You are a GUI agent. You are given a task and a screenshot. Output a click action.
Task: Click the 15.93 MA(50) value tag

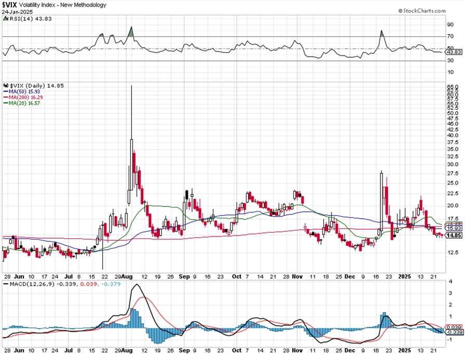(x=454, y=228)
